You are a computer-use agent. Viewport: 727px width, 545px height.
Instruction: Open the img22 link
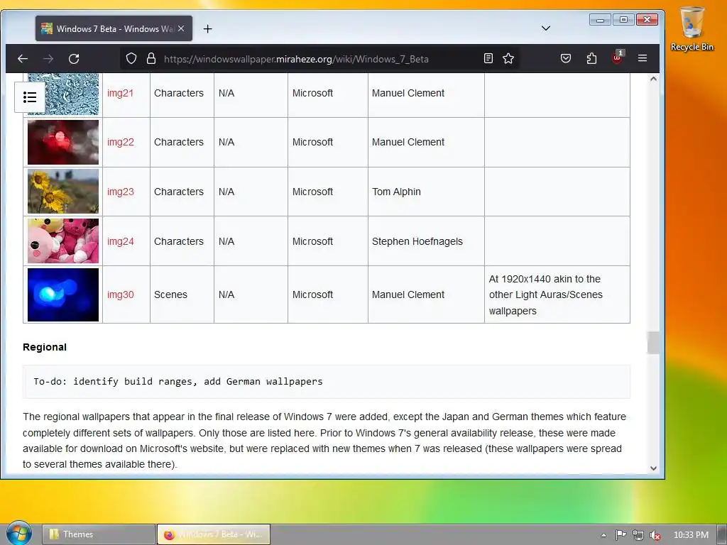click(x=121, y=142)
